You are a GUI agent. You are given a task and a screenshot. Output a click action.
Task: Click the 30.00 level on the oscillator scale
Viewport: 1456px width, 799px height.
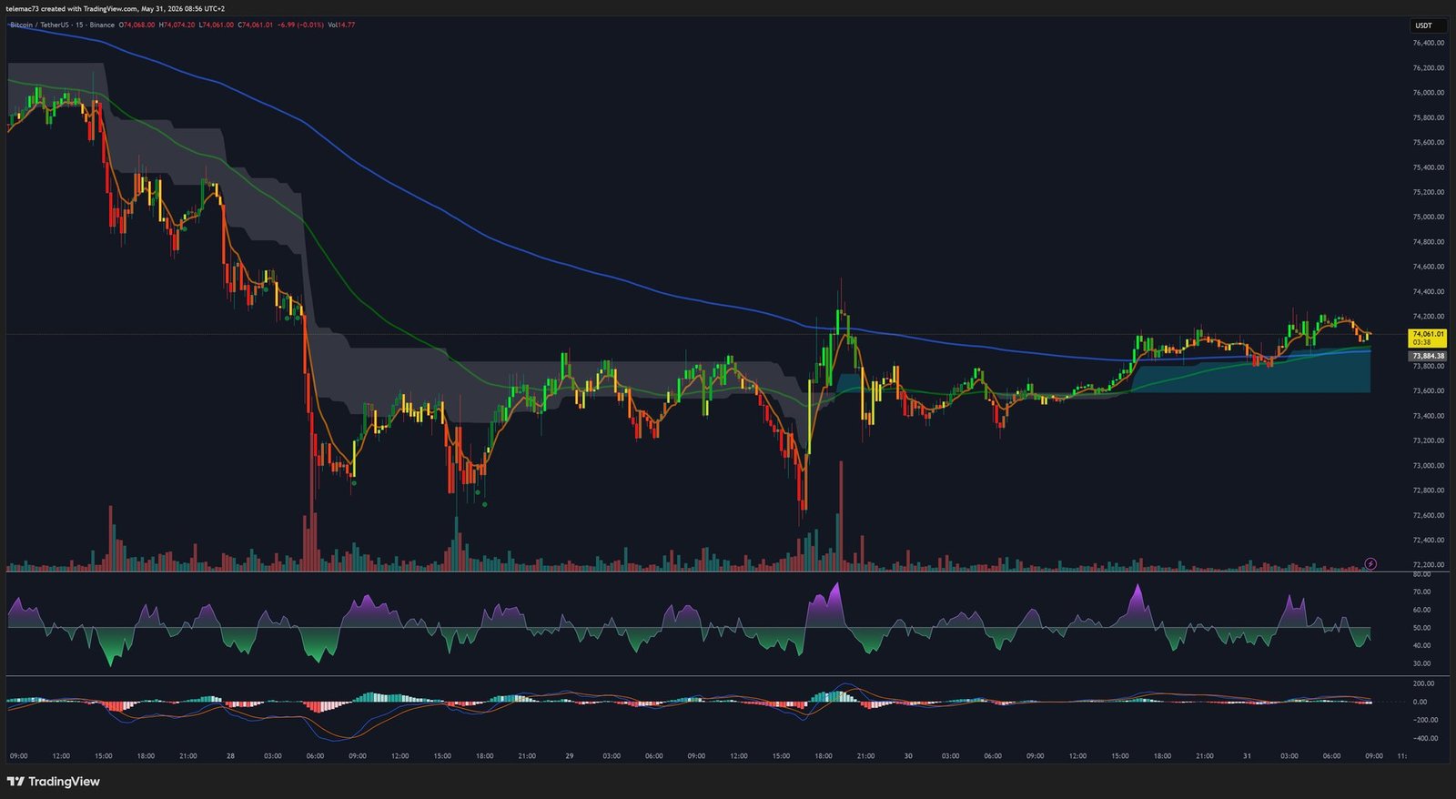1421,664
